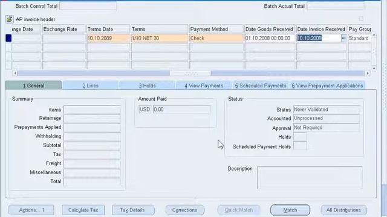
Task: Click the Exchange Rate column header
Action: tap(64, 29)
